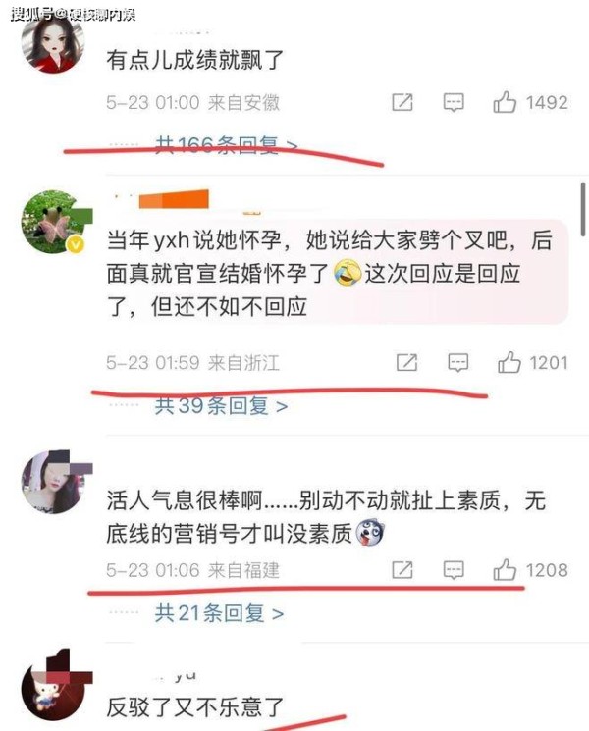Screen dimensions: 589x731
Task: Open the cartoon avatar of last commenter
Action: [54, 689]
